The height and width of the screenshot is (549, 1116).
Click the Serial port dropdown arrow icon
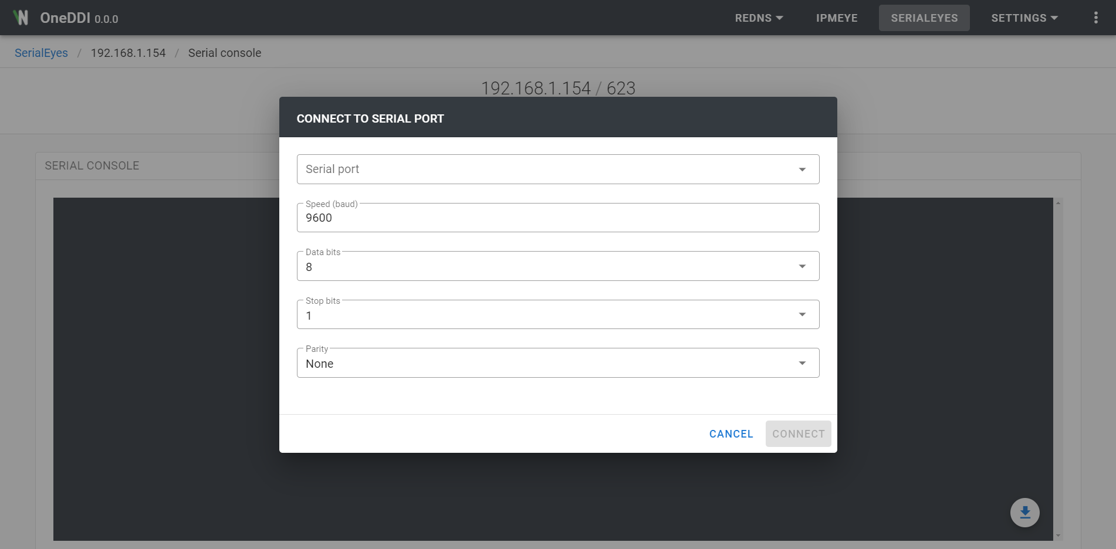802,170
